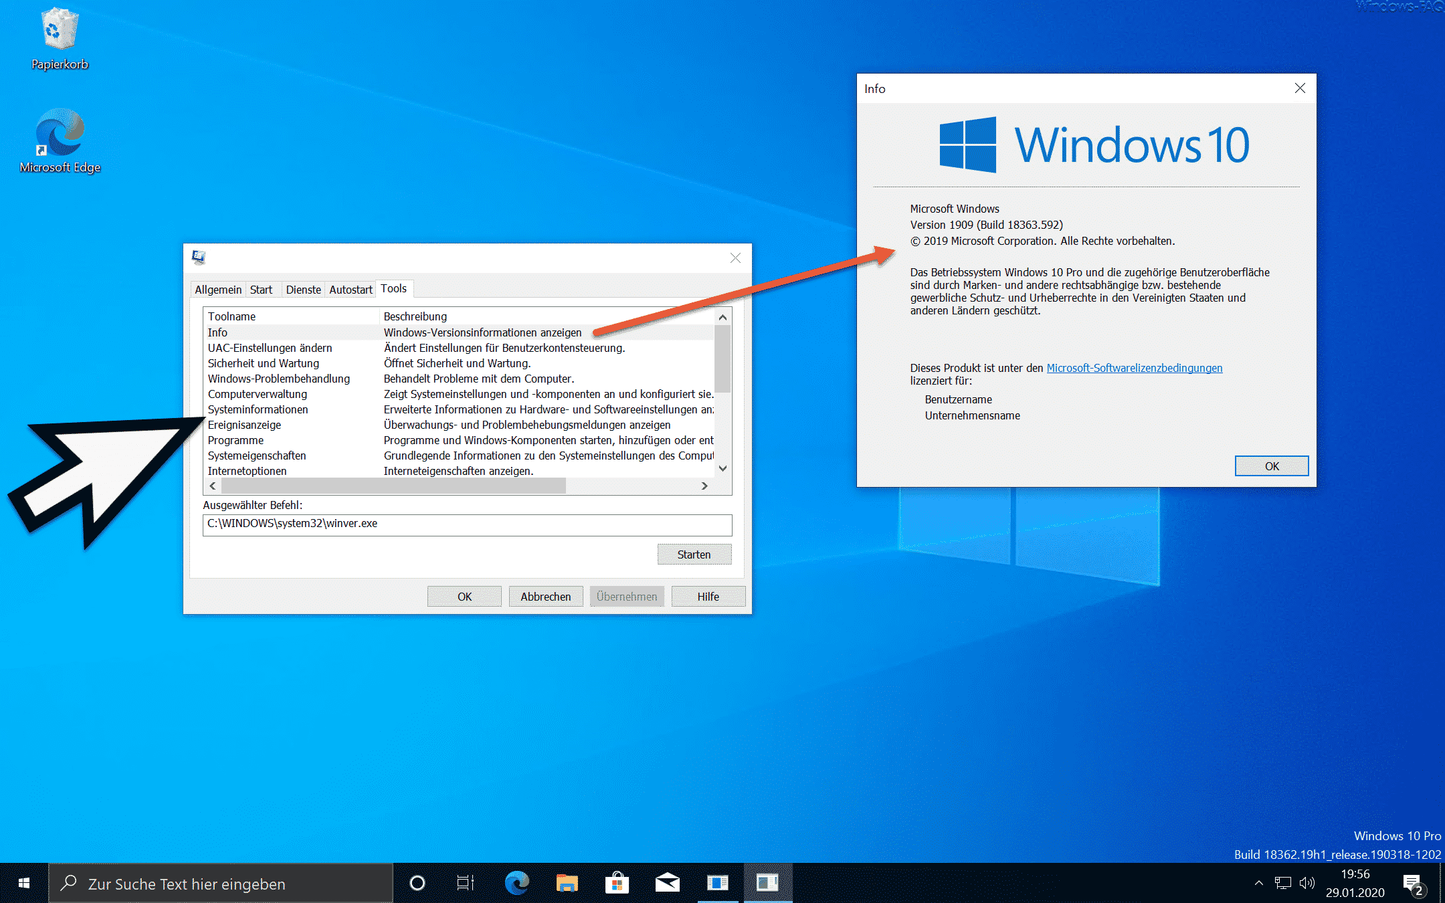Click the Starten button
The width and height of the screenshot is (1445, 903).
point(694,555)
